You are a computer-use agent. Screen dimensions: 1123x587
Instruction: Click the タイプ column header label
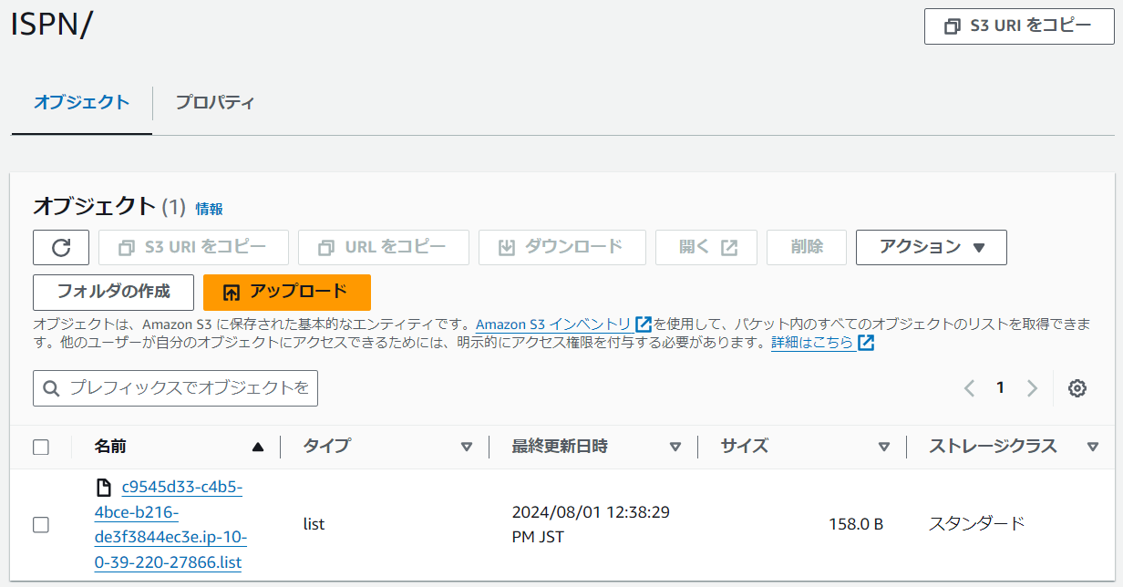pyautogui.click(x=326, y=447)
